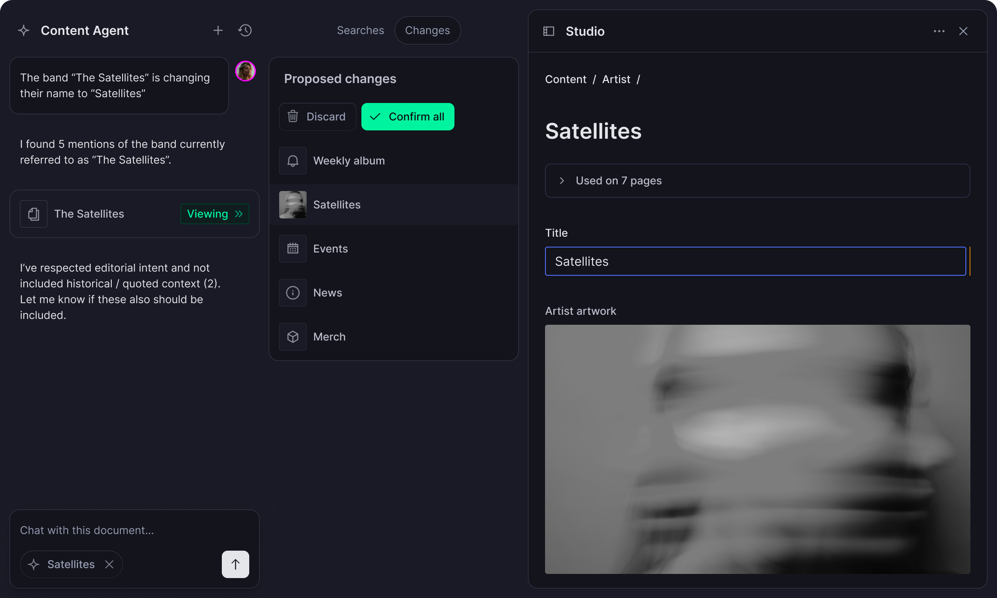Screen dimensions: 997x598
Task: Switch to the Changes tab
Action: (427, 30)
